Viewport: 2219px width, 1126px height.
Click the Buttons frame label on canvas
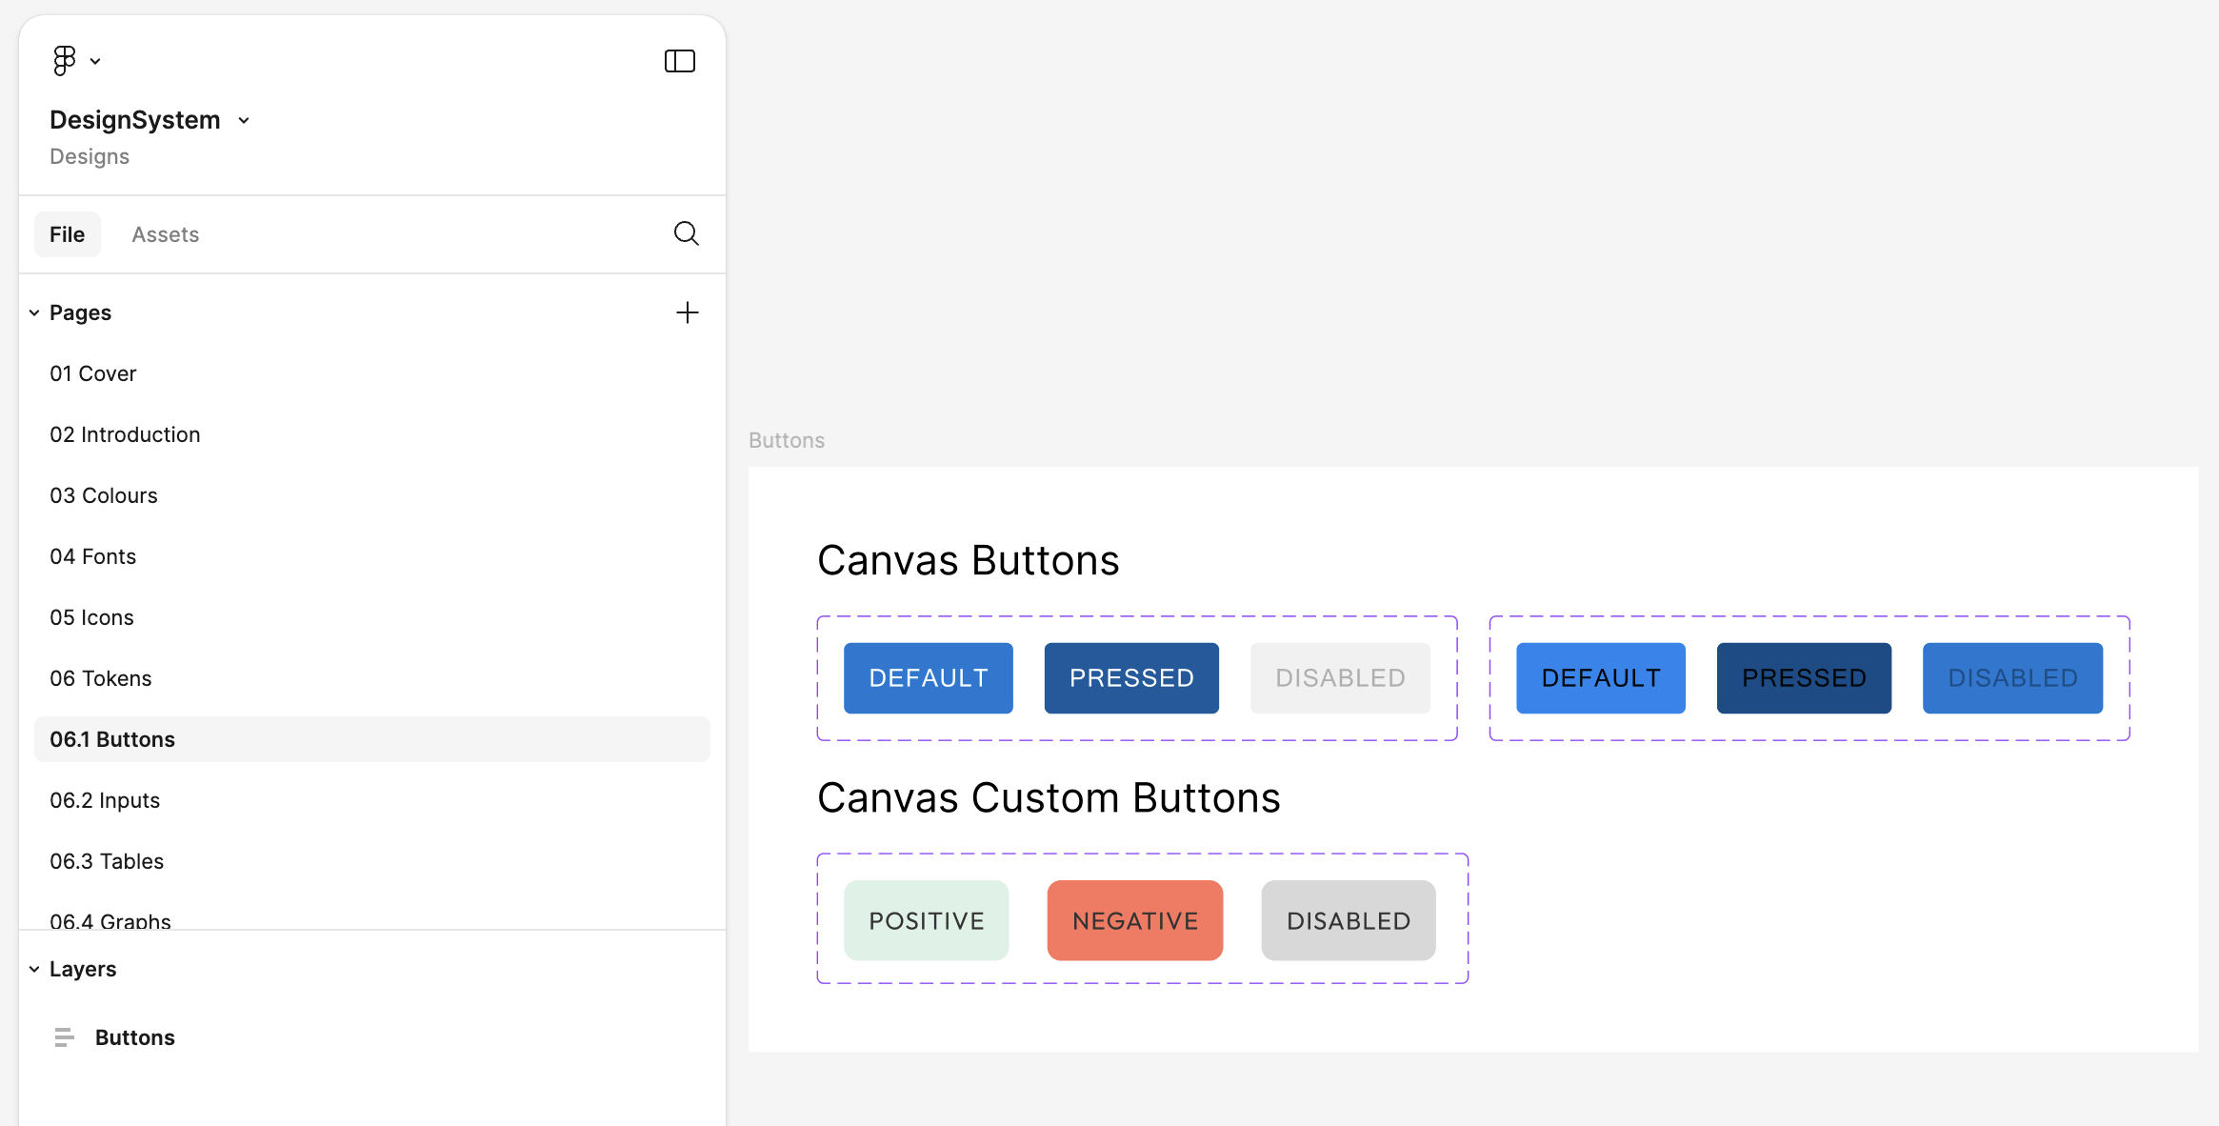tap(786, 440)
